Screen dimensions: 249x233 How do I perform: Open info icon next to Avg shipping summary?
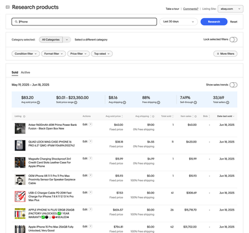tap(125, 102)
